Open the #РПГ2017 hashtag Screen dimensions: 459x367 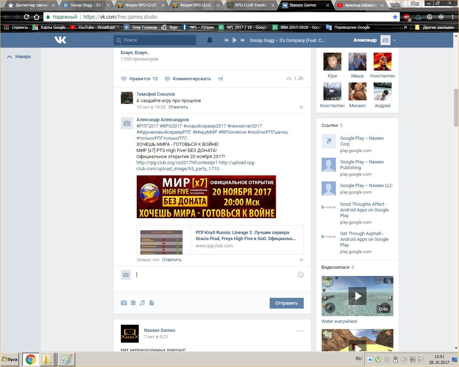(x=147, y=126)
